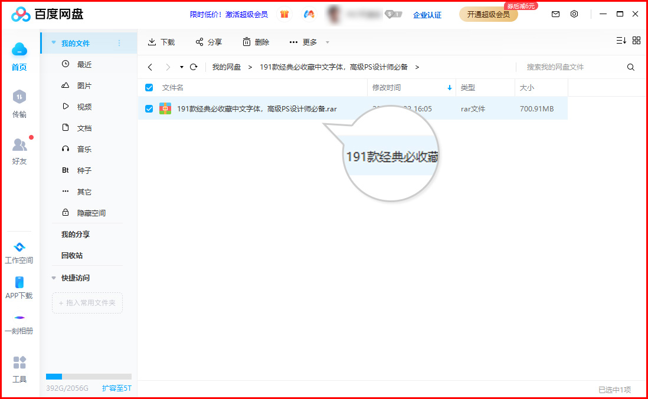The image size is (648, 399).
Task: Click the 删除 delete toolbar button
Action: click(256, 42)
